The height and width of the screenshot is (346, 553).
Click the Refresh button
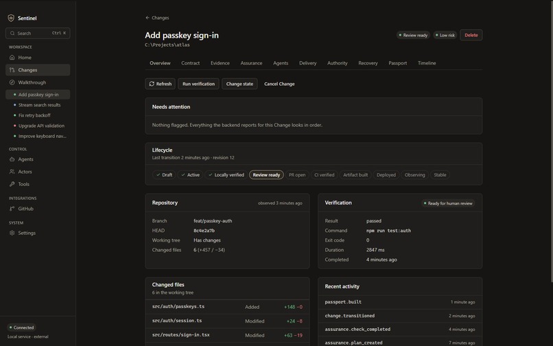tap(160, 84)
